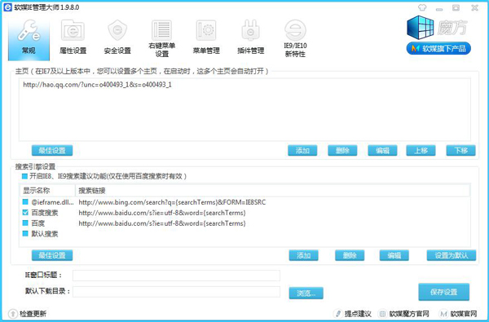Click 最佳设置 under search engines
This screenshot has height=322, width=489.
(52, 255)
